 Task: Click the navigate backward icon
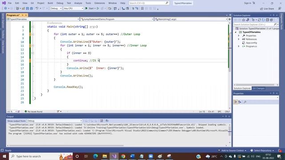(5, 8)
